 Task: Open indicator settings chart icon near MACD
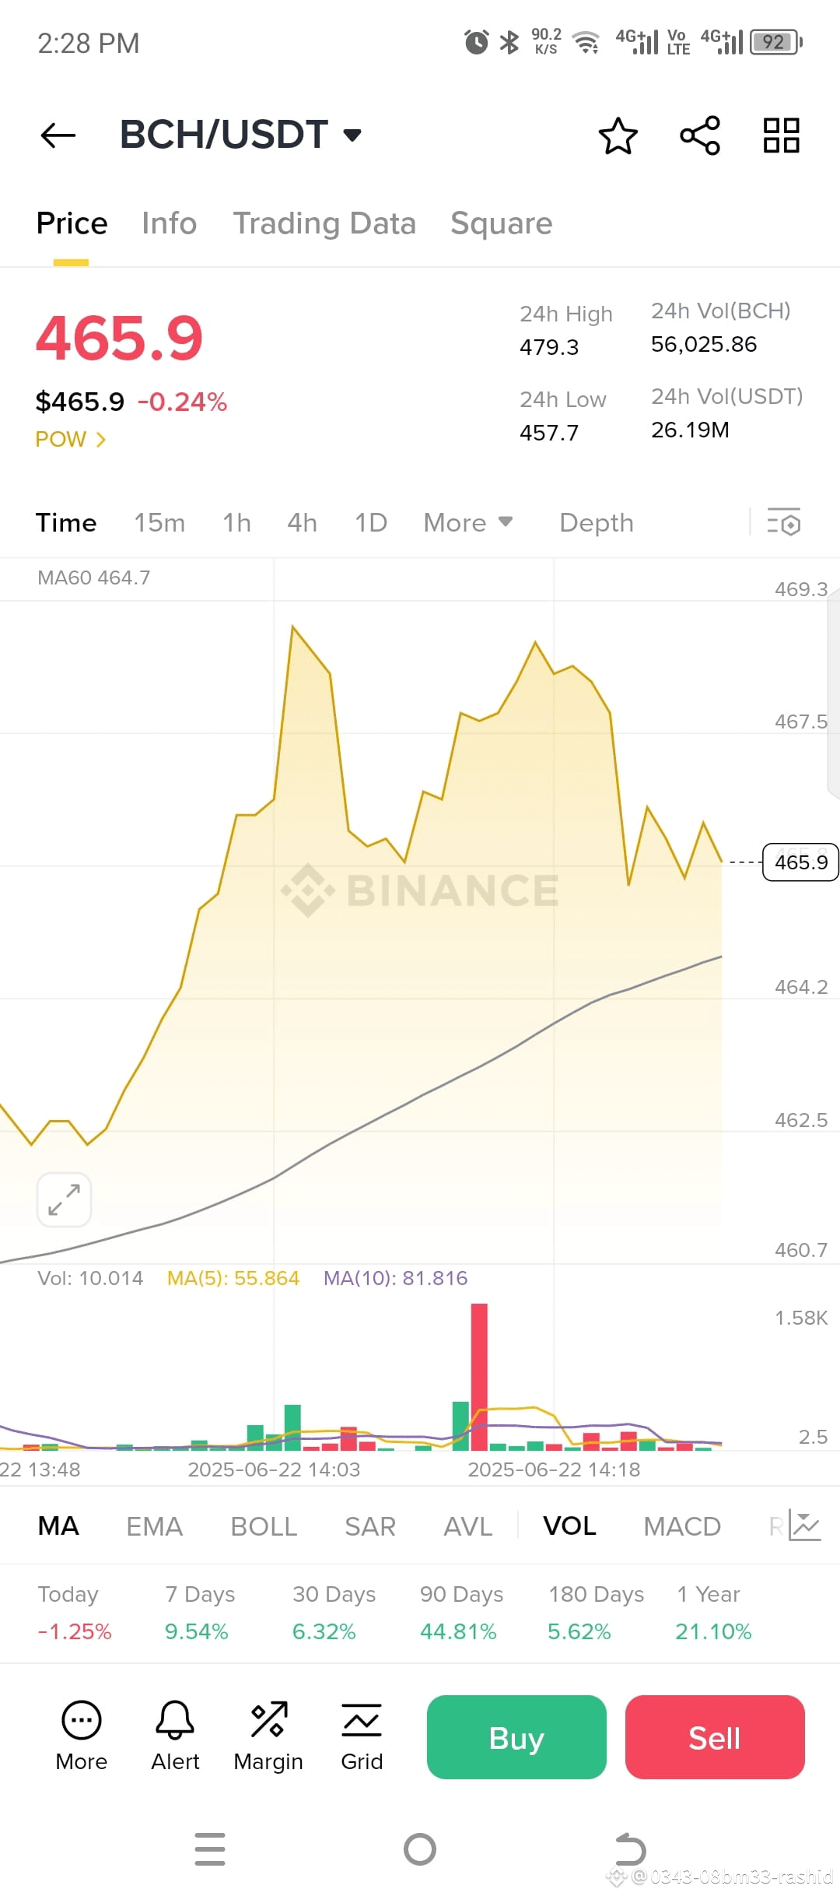click(x=804, y=1526)
